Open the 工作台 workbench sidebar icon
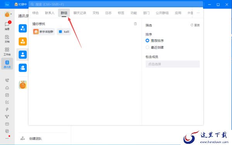This screenshot has height=145, width=232. 7,51
